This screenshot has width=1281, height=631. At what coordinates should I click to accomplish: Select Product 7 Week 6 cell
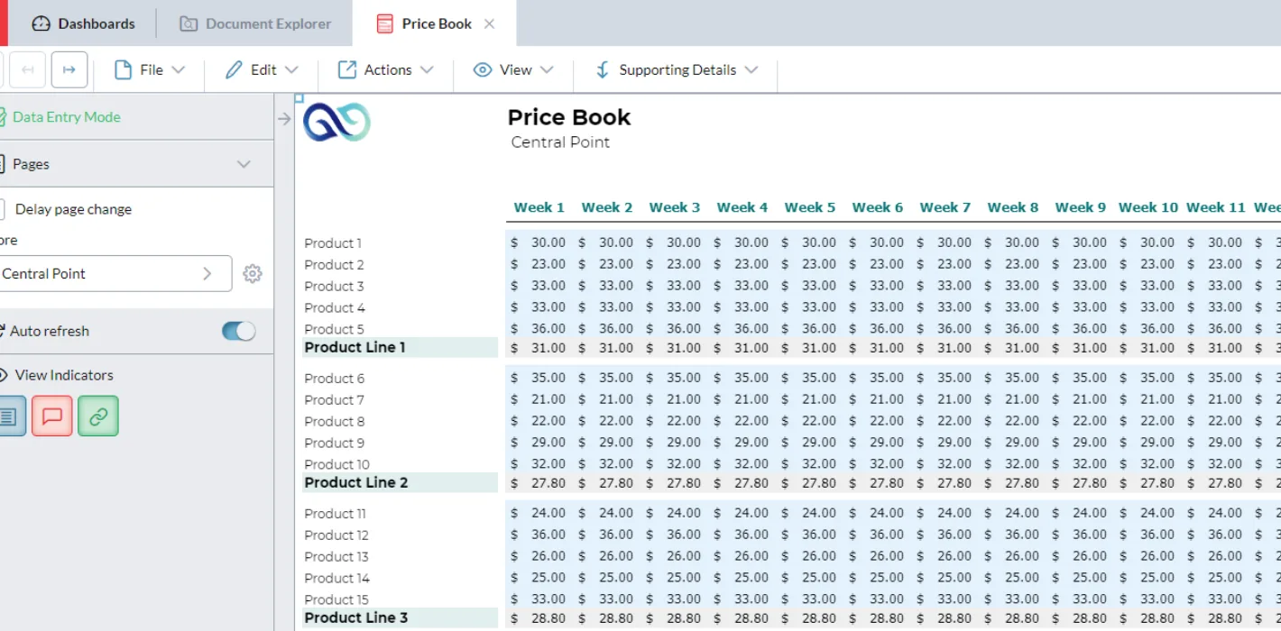(x=877, y=399)
